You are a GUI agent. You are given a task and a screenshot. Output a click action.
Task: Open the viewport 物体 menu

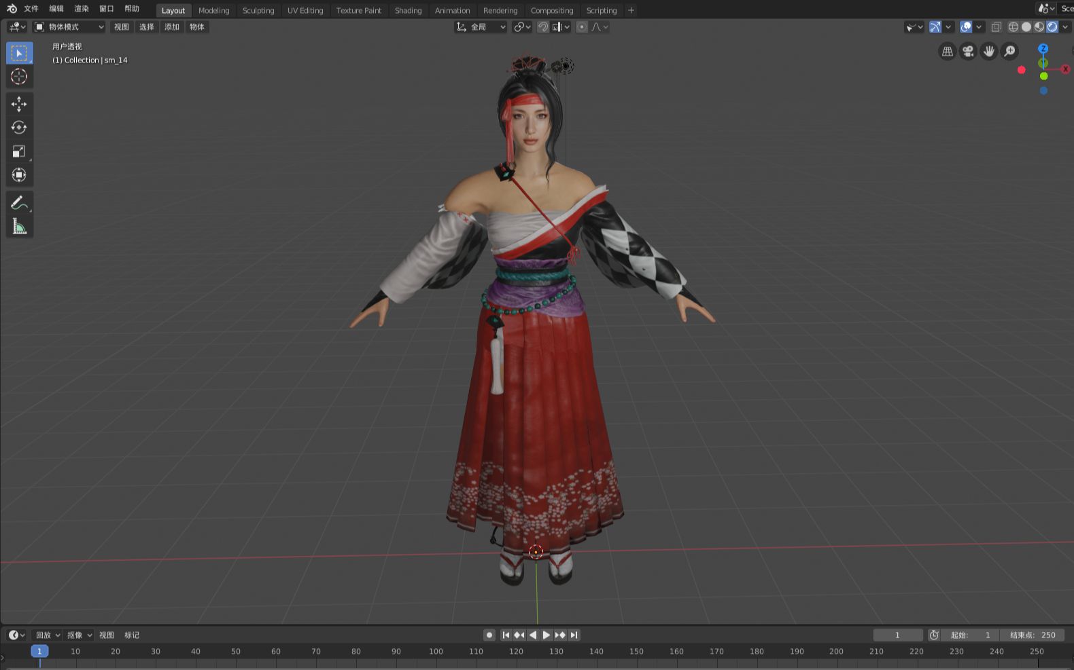(x=197, y=27)
